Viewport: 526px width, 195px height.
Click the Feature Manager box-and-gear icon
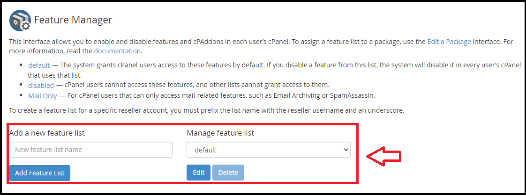(20, 21)
